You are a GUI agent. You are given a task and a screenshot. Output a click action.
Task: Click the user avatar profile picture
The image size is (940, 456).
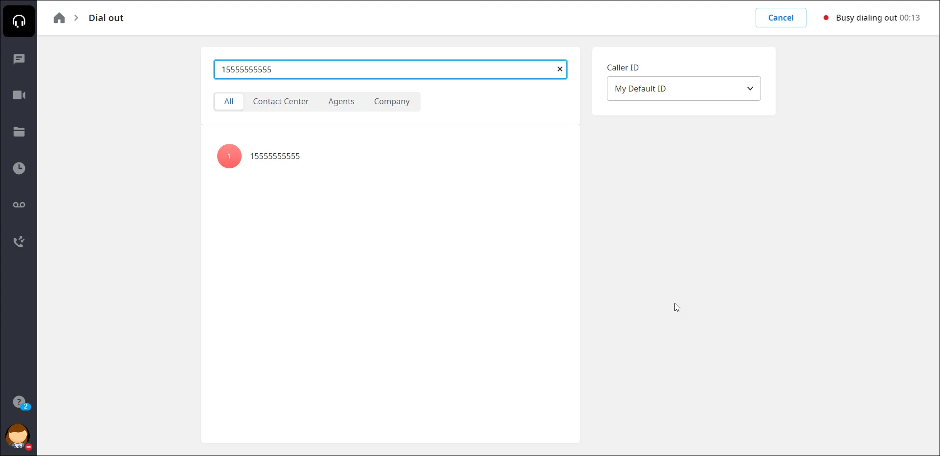coord(18,436)
